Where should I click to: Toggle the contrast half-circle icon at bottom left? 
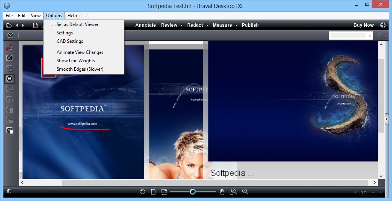tap(9, 191)
